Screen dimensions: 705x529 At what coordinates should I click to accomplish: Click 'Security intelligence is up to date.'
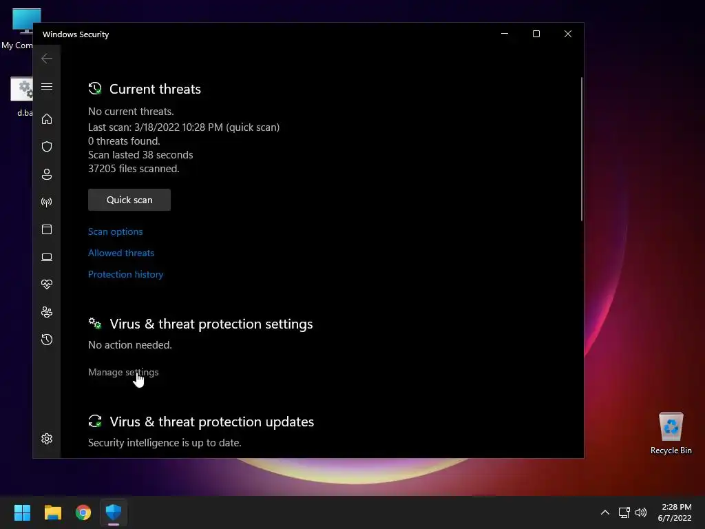click(x=165, y=443)
